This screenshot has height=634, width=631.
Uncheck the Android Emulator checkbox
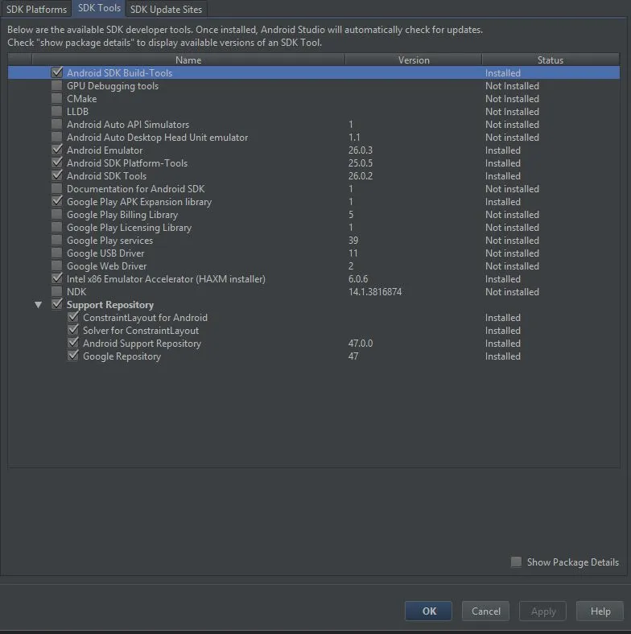pos(57,150)
